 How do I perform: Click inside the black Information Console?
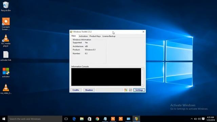pos(106,77)
